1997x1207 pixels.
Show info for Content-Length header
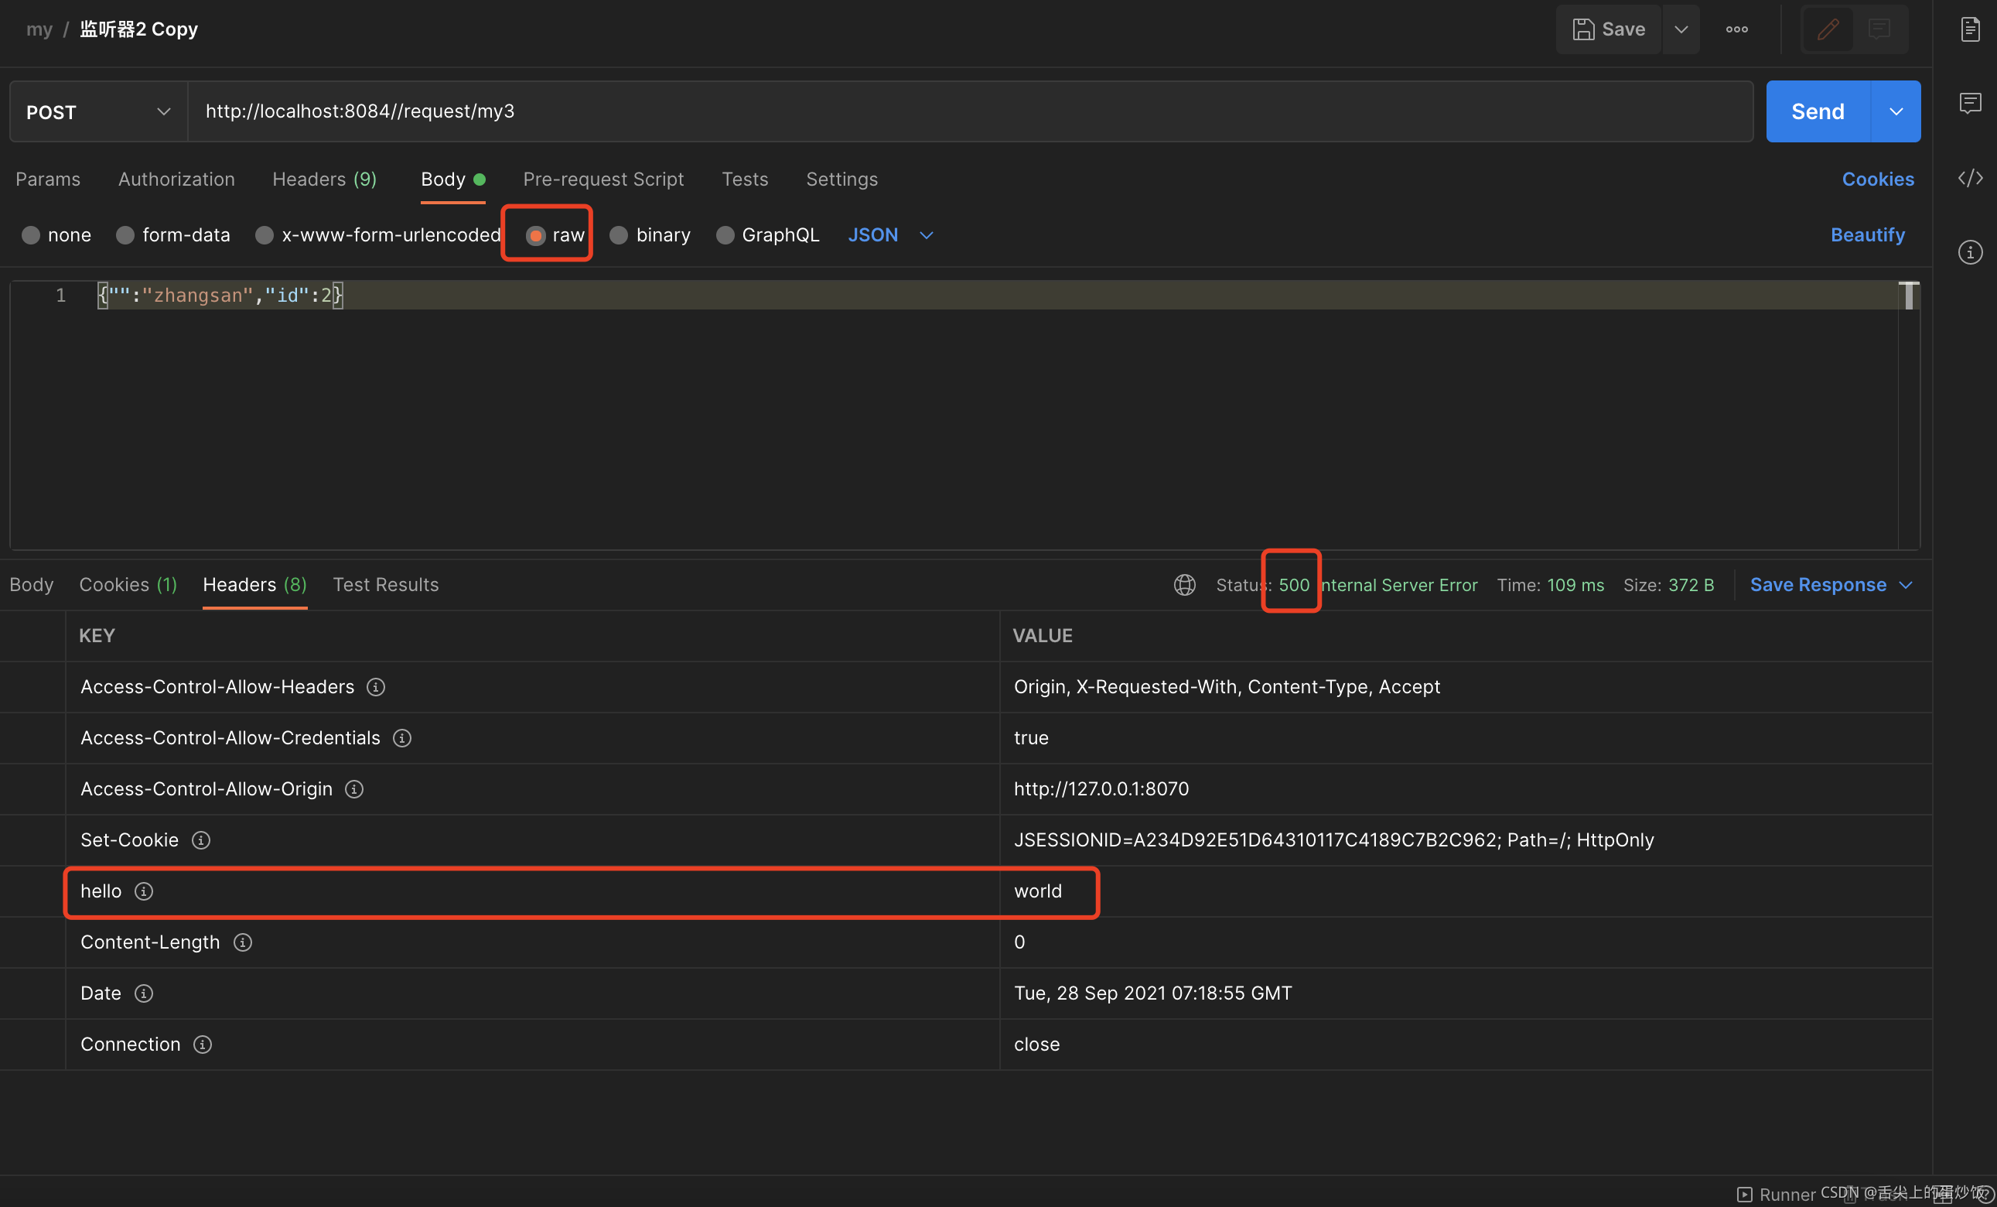click(x=242, y=942)
